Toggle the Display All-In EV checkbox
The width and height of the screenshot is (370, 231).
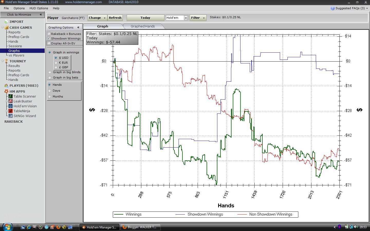click(x=49, y=43)
